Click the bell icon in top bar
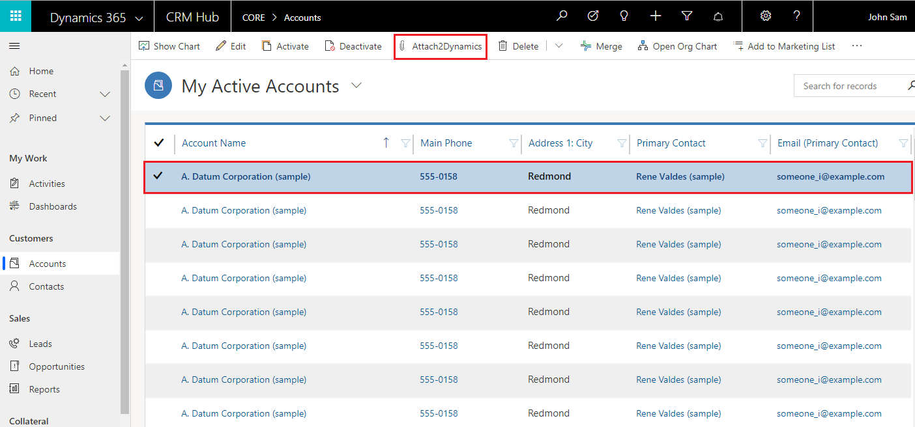The width and height of the screenshot is (915, 427). [718, 17]
